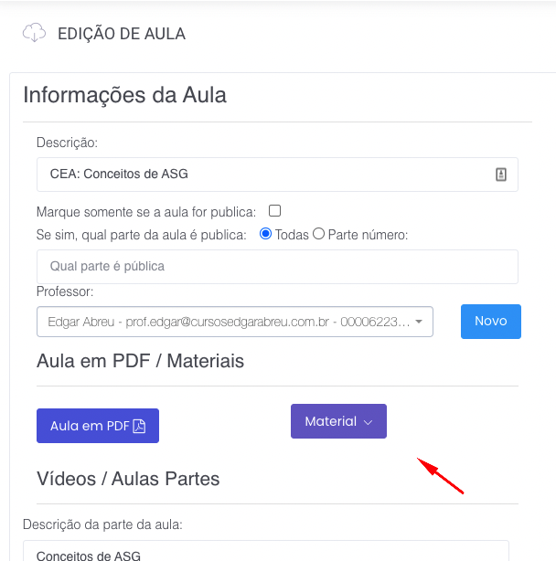Enable the public lesson checkbox

(274, 211)
